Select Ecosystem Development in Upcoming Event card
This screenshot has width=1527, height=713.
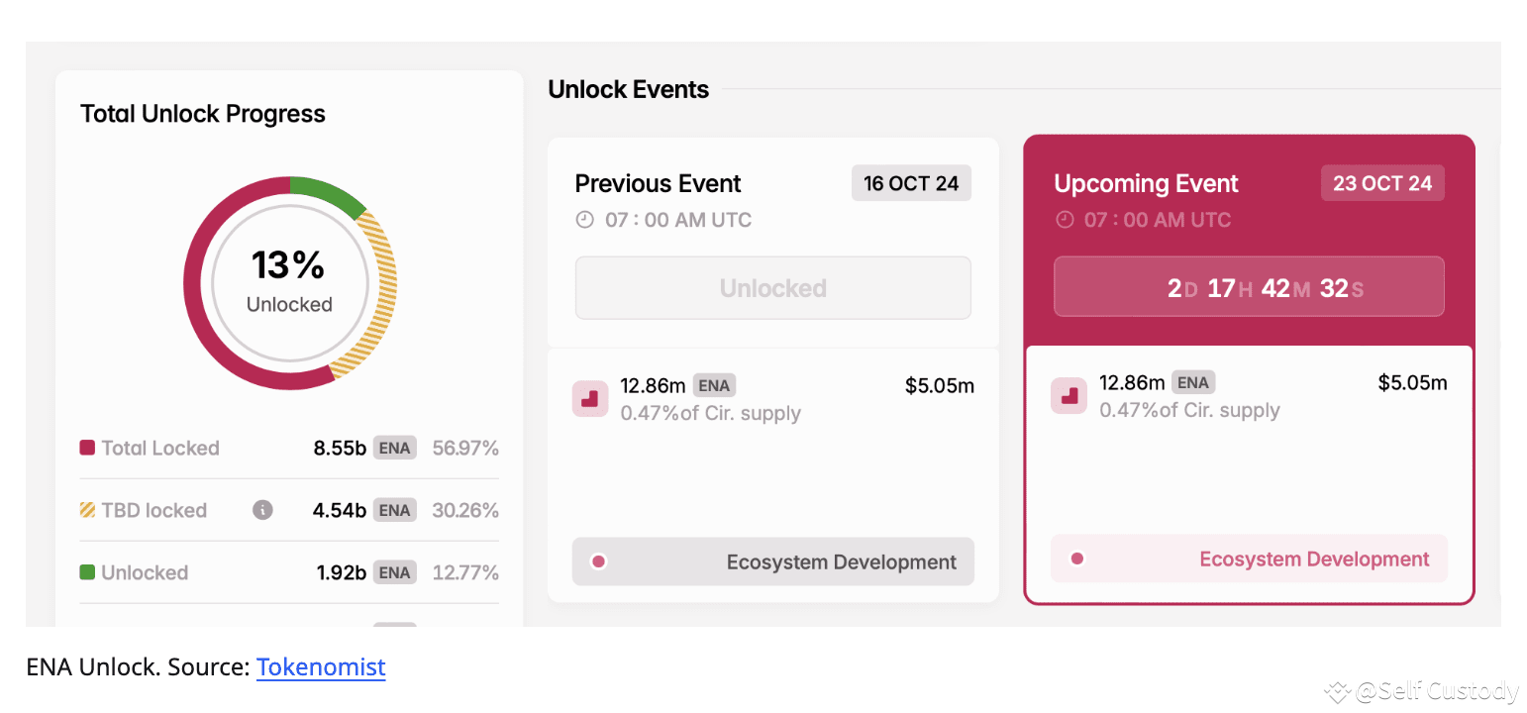click(1249, 559)
